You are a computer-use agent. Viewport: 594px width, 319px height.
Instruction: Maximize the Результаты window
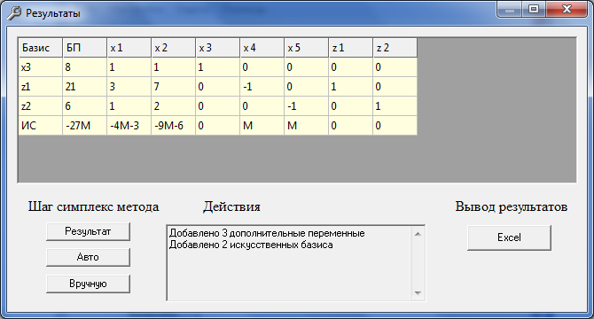tap(534, 10)
